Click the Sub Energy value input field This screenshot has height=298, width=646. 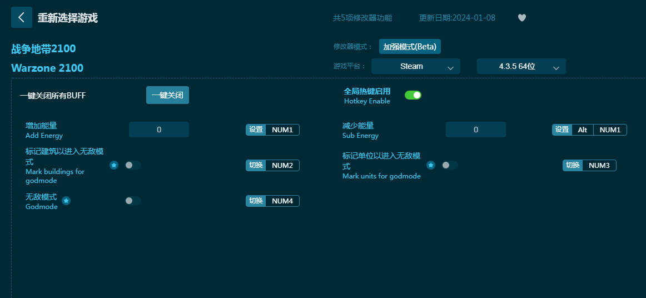coord(476,130)
